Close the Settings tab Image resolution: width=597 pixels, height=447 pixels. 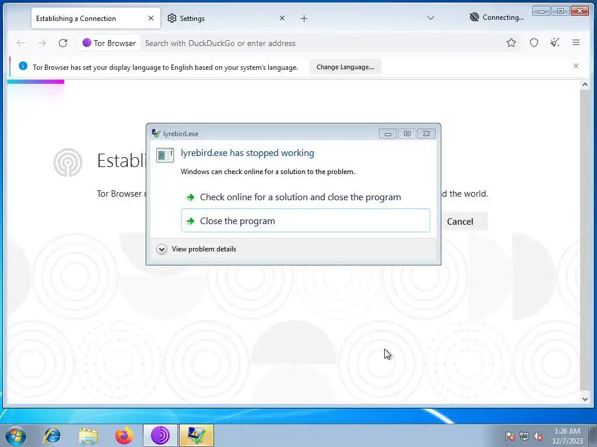282,18
